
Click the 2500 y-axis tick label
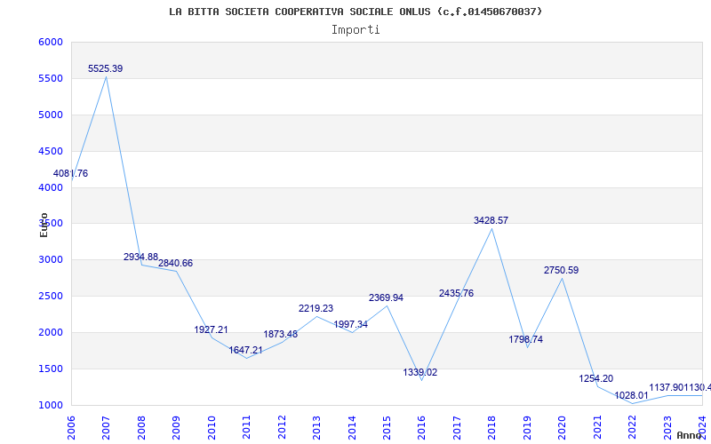(x=51, y=297)
